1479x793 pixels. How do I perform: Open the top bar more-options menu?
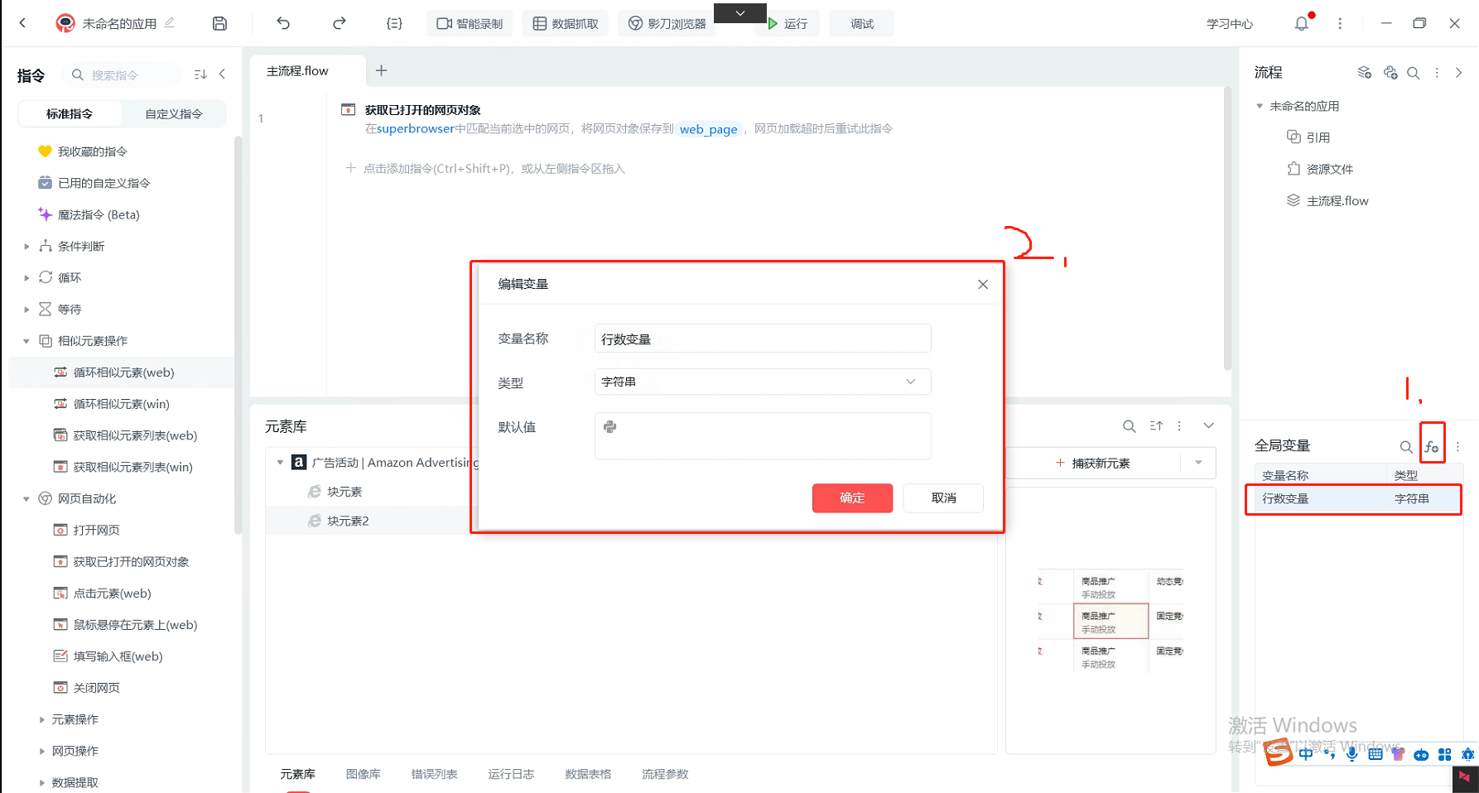(1340, 23)
